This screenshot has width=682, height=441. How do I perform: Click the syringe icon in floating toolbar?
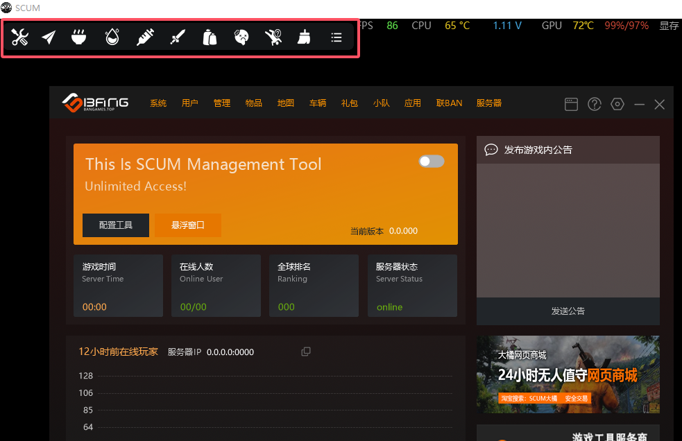pos(145,37)
